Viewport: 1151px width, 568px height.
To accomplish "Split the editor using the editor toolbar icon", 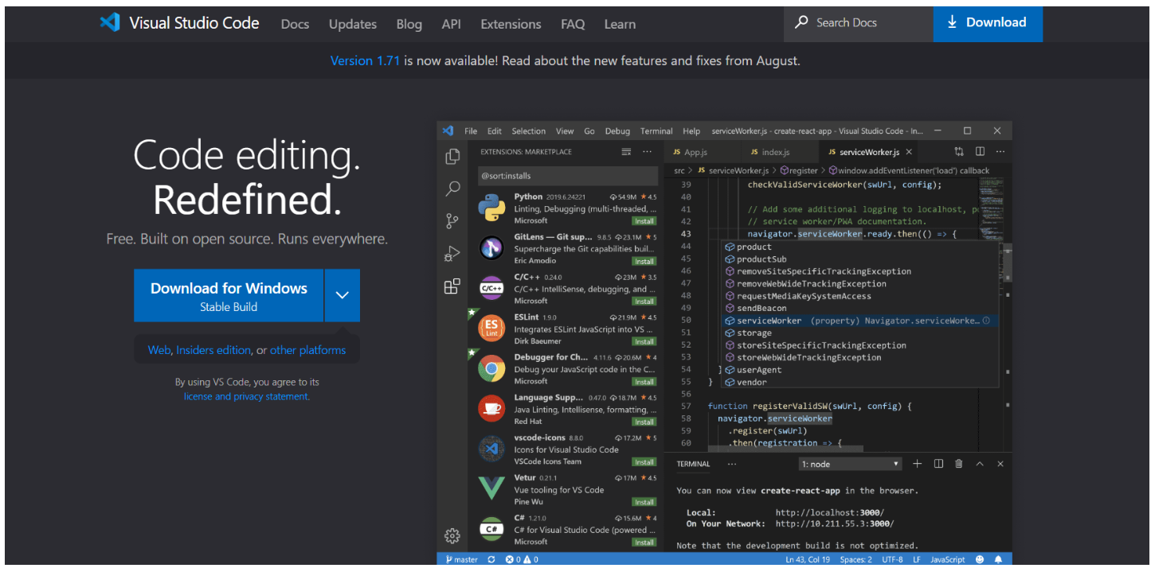I will pos(980,152).
